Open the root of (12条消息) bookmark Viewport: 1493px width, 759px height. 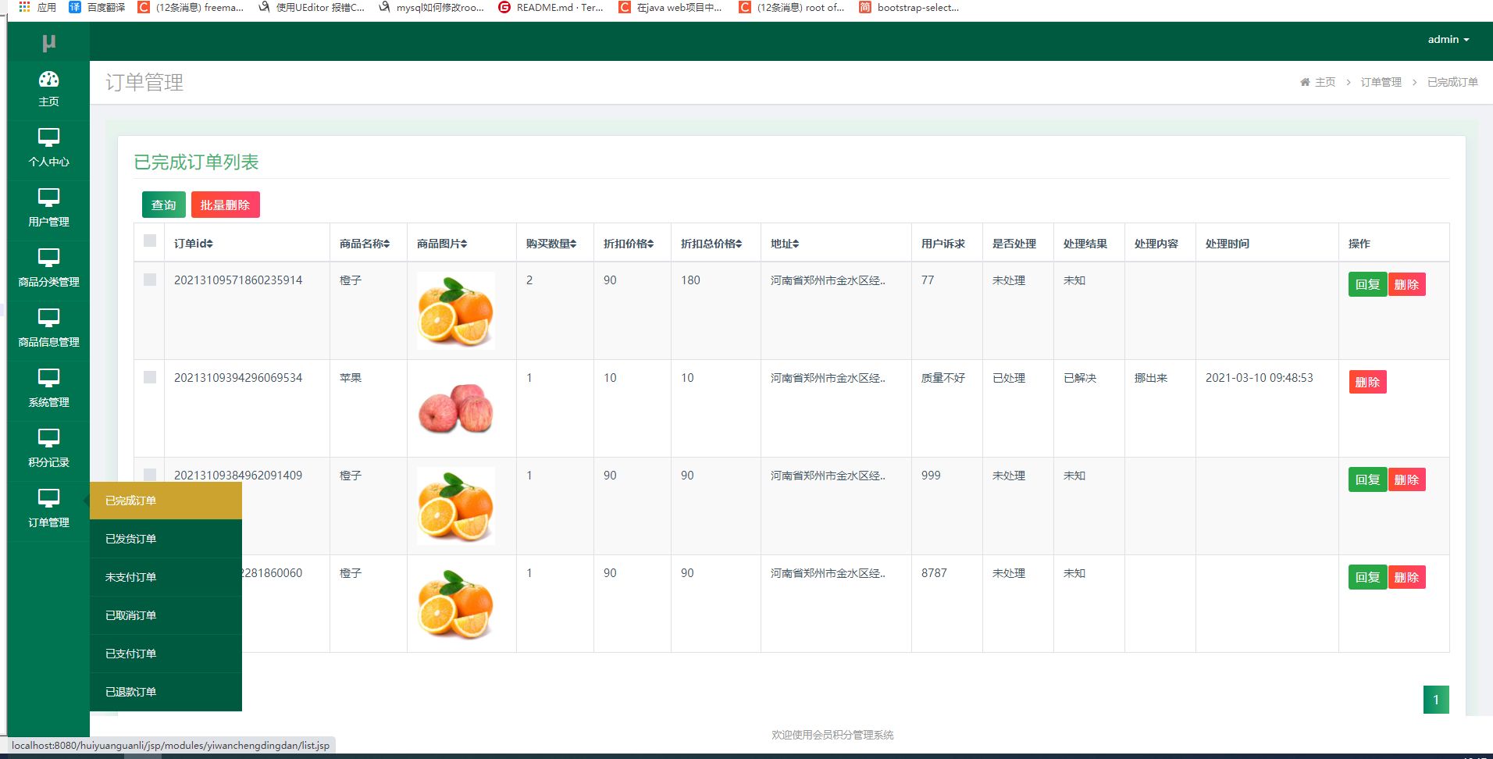pyautogui.click(x=792, y=7)
